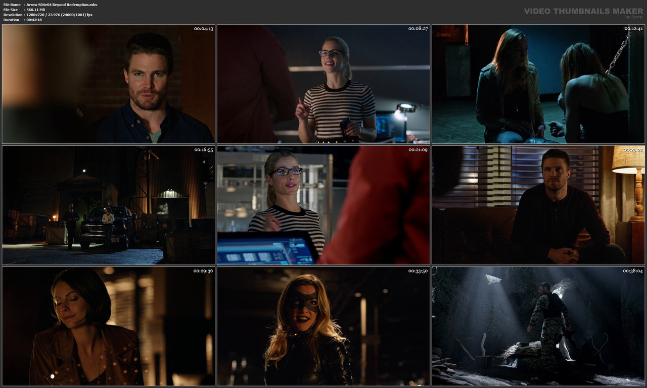Select the thumbnail at 00:29:36
647x388 pixels.
coord(109,326)
